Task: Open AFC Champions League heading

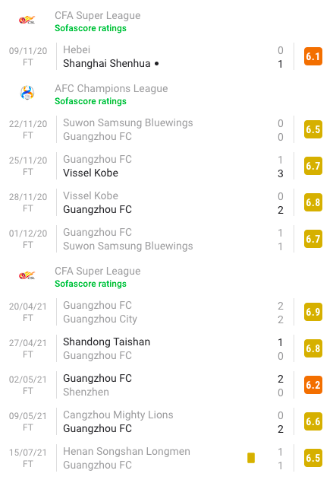Action: click(112, 88)
